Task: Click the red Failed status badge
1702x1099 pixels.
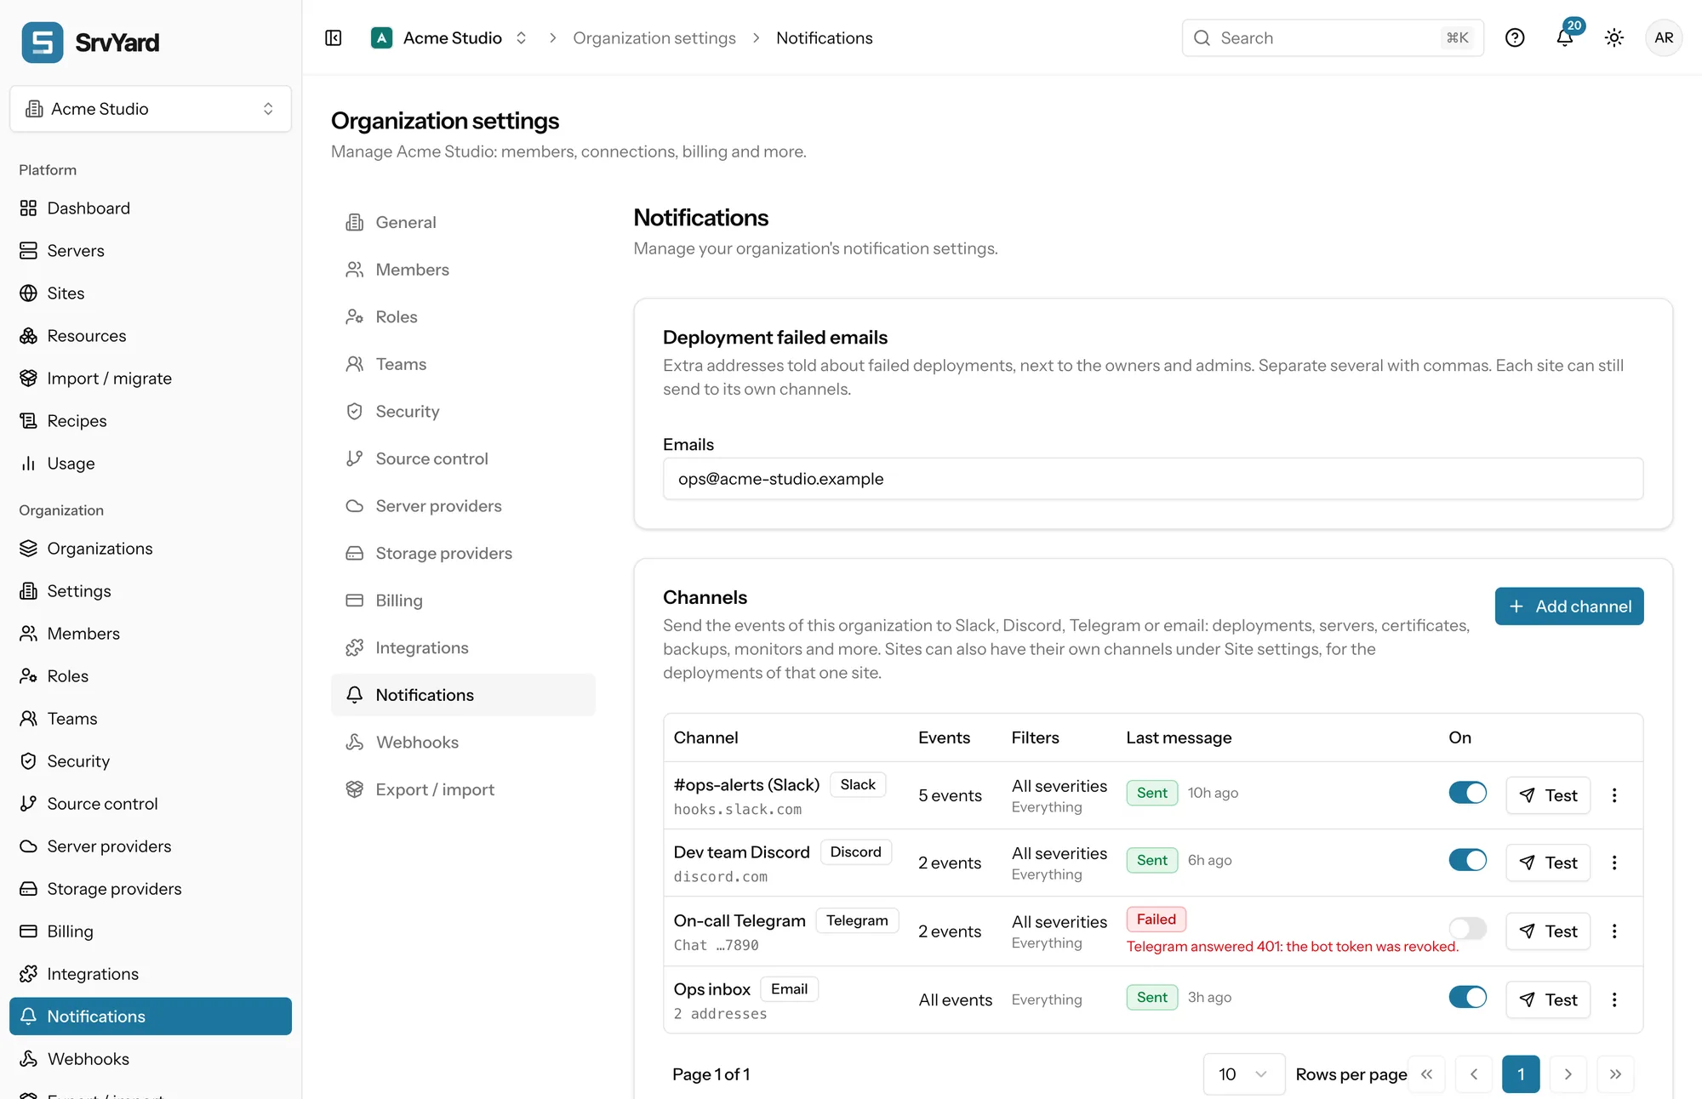Action: (x=1156, y=920)
